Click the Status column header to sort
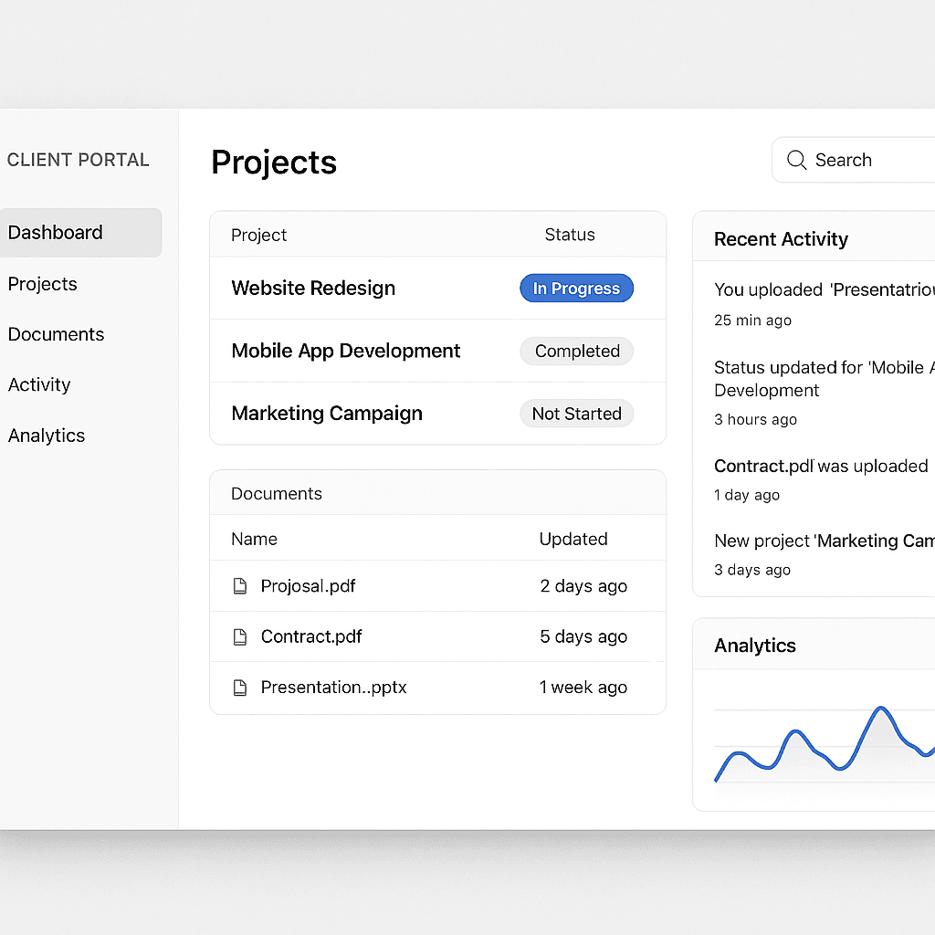Image resolution: width=935 pixels, height=935 pixels. tap(569, 235)
